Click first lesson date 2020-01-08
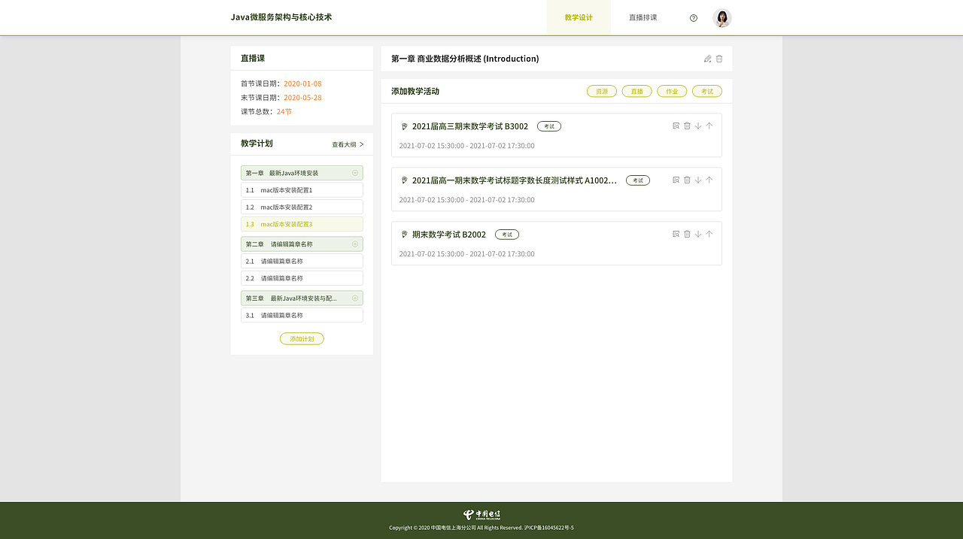This screenshot has height=539, width=963. (x=302, y=83)
